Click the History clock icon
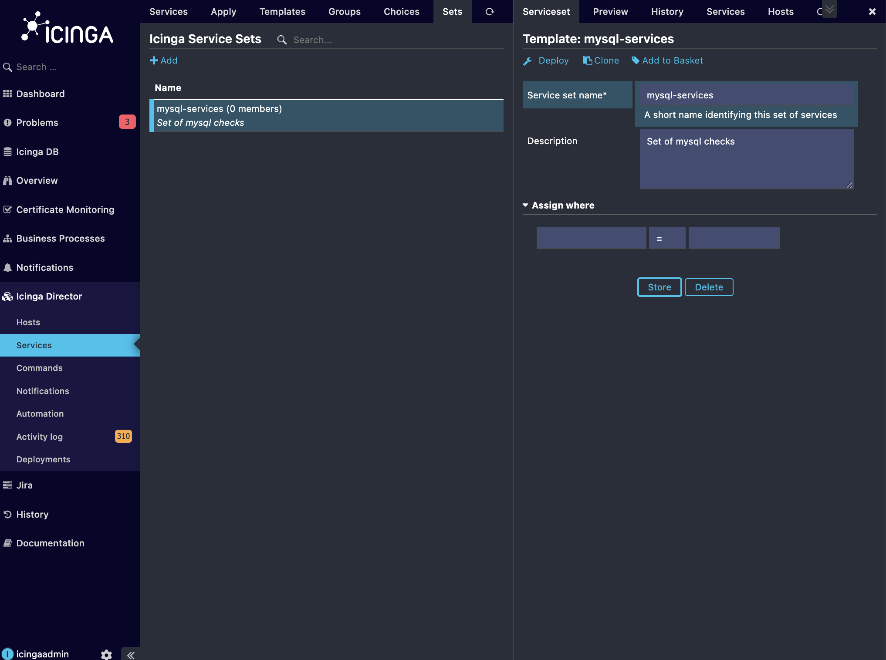This screenshot has height=660, width=886. click(x=7, y=514)
